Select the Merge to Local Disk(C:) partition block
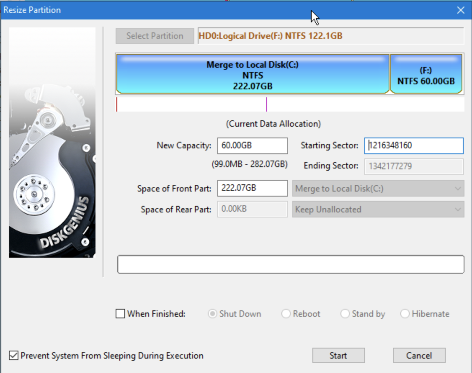 coord(251,74)
